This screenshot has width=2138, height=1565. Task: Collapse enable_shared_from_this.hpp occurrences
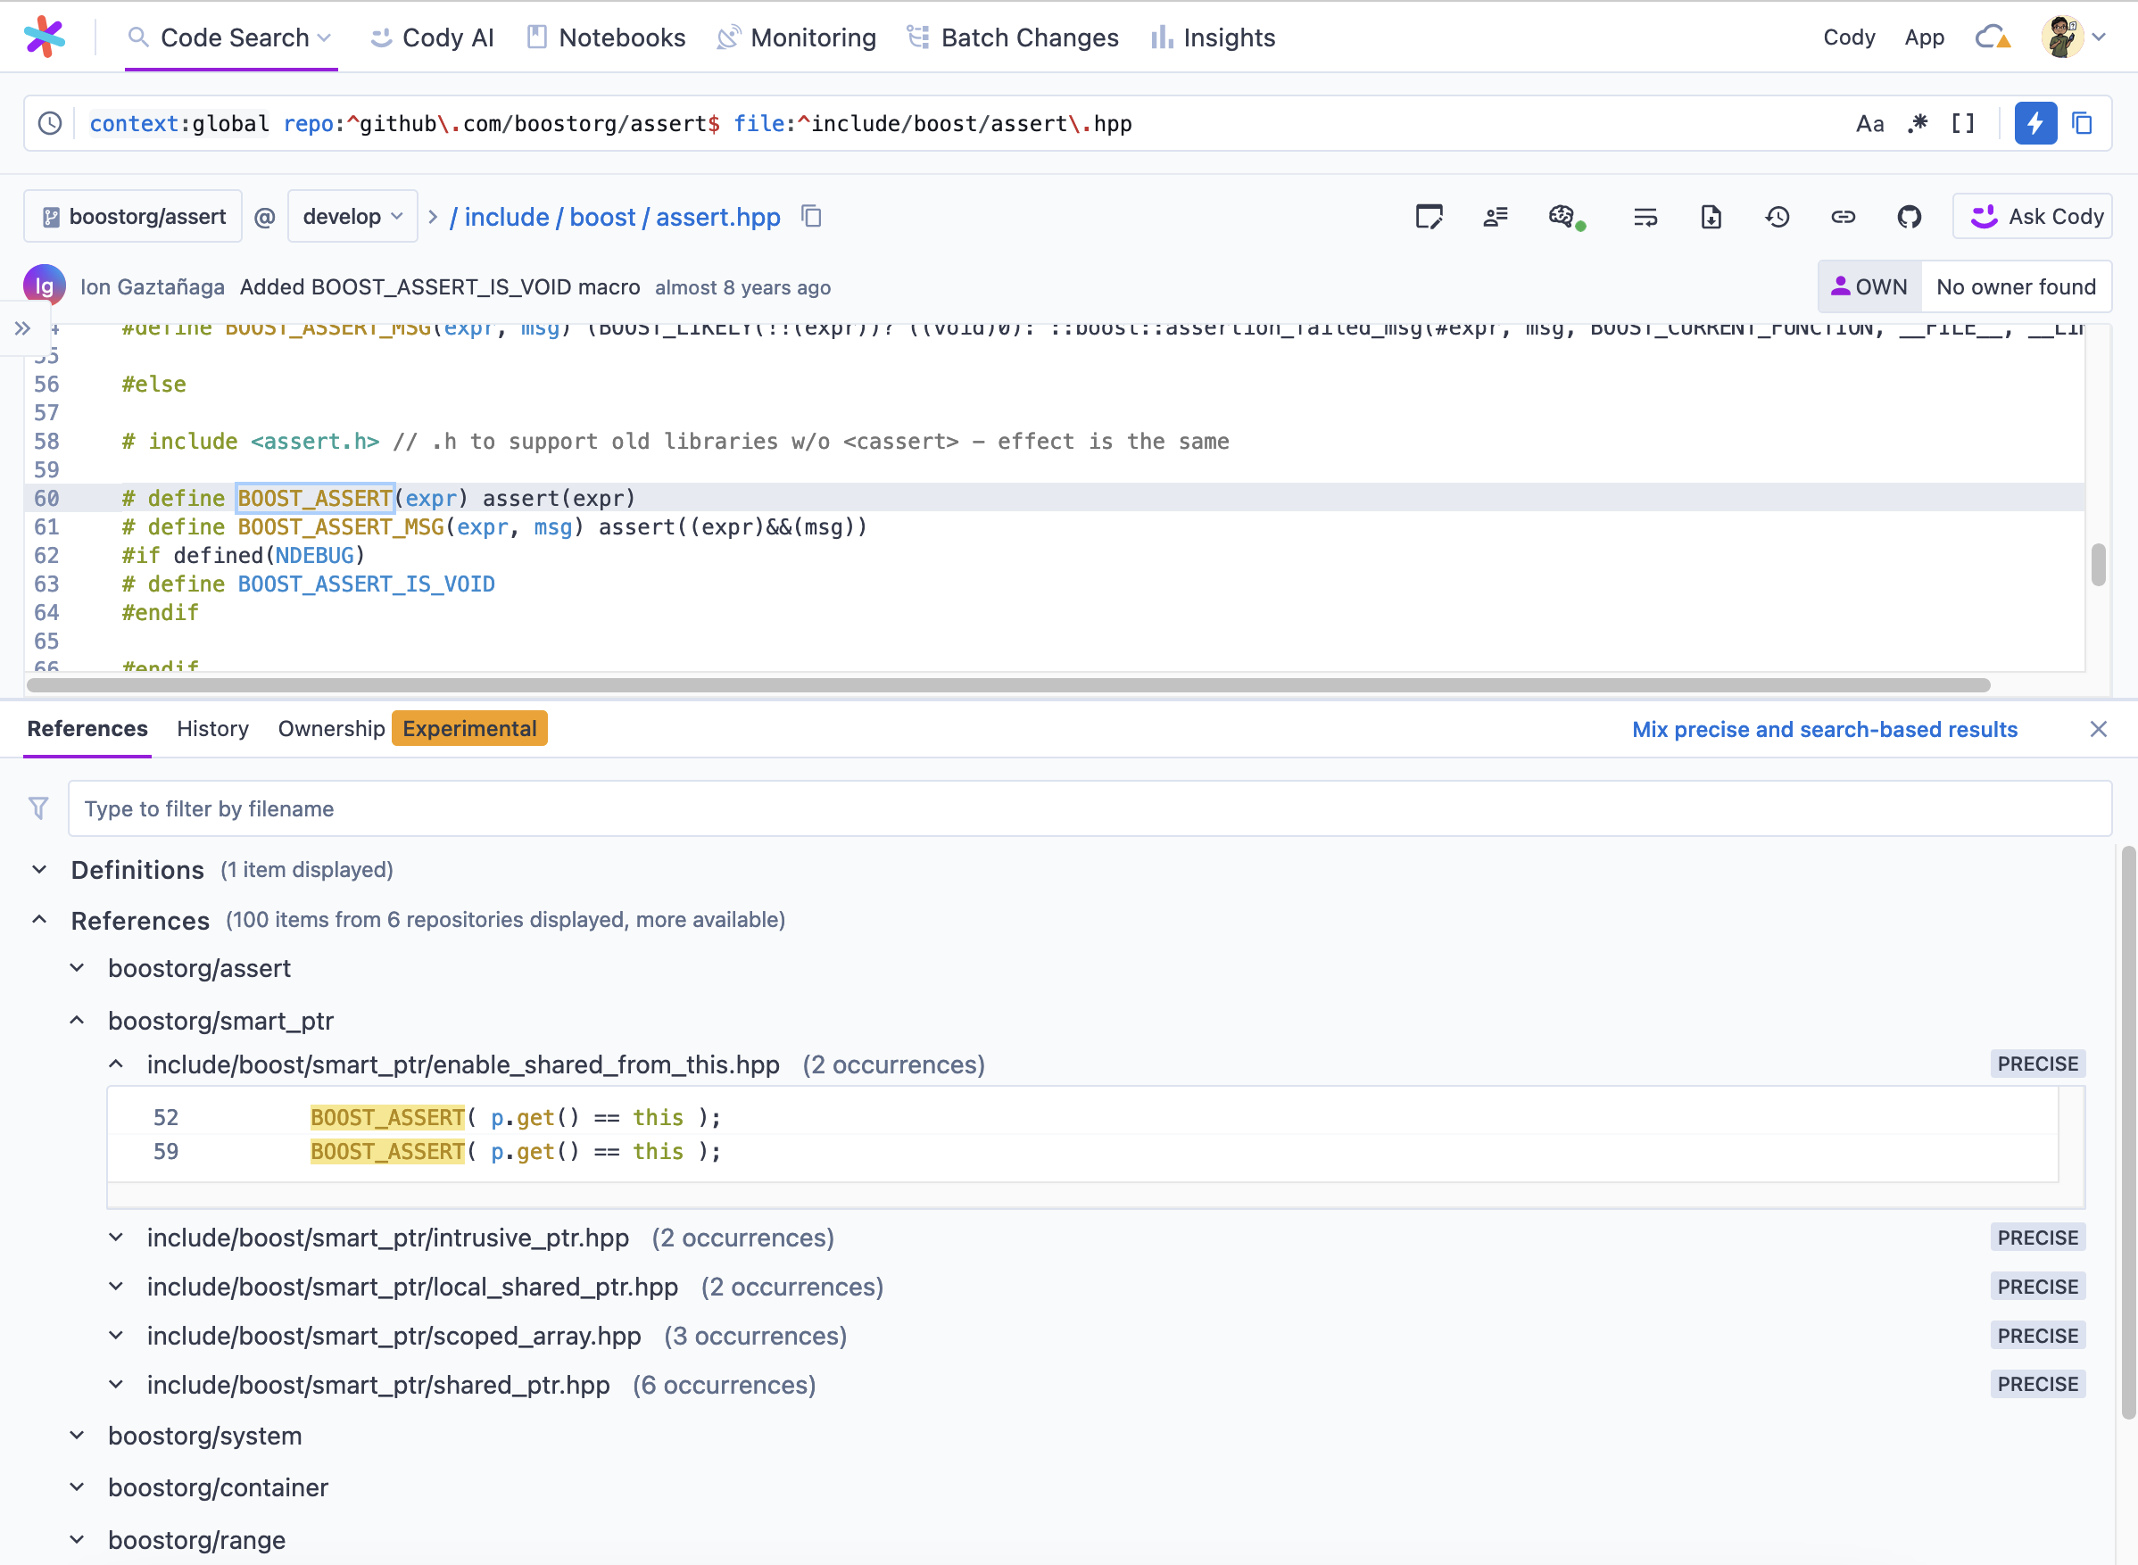tap(117, 1064)
